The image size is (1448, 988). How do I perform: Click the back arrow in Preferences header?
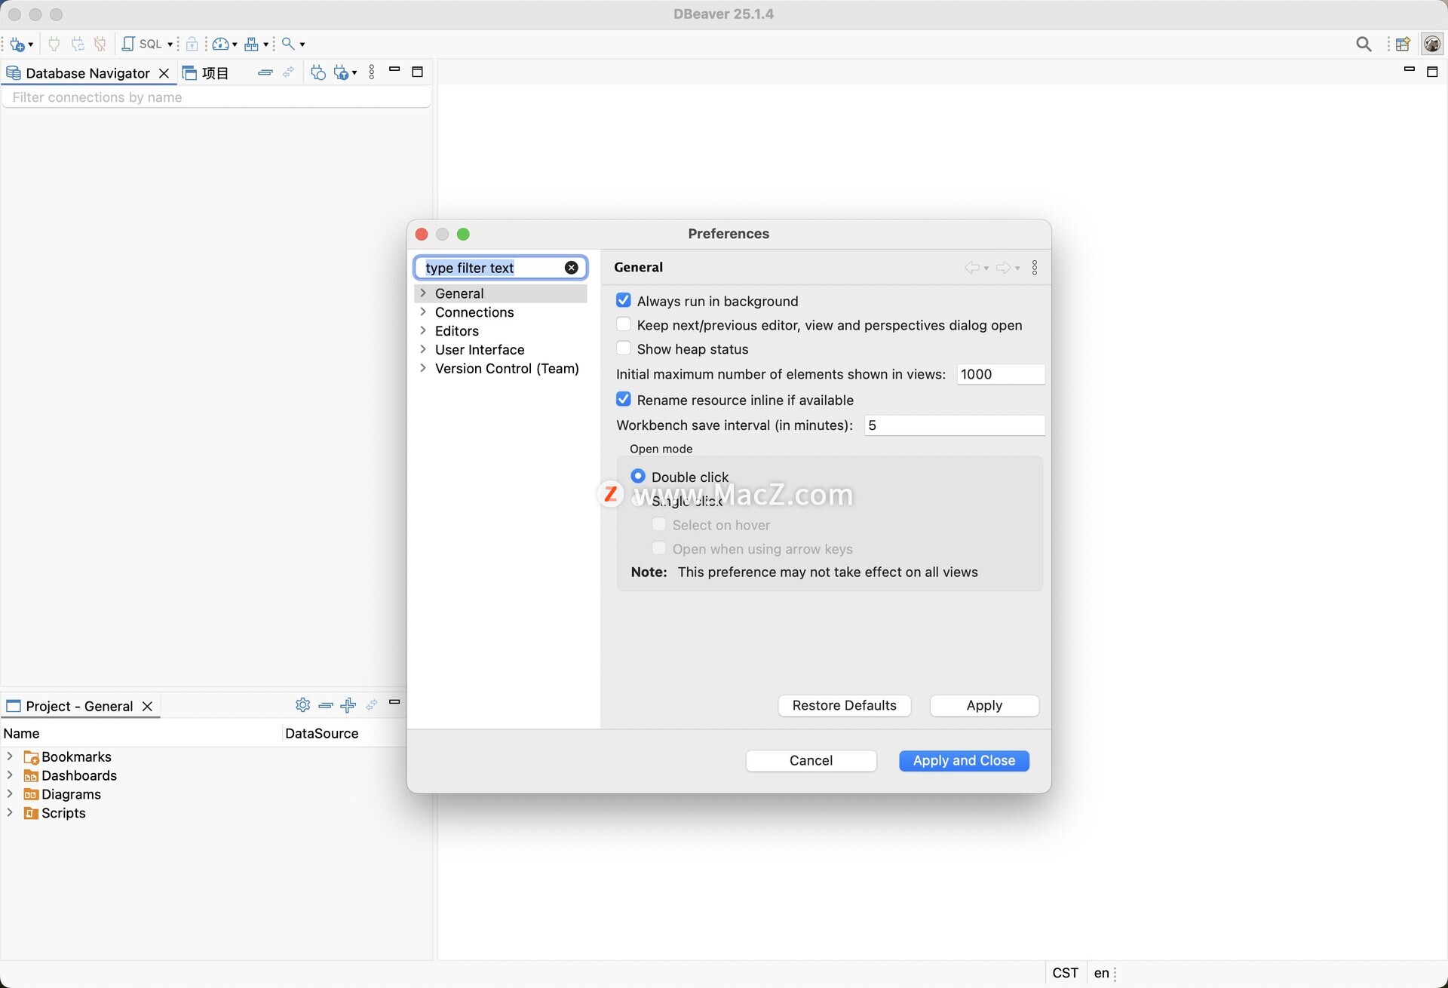(972, 268)
